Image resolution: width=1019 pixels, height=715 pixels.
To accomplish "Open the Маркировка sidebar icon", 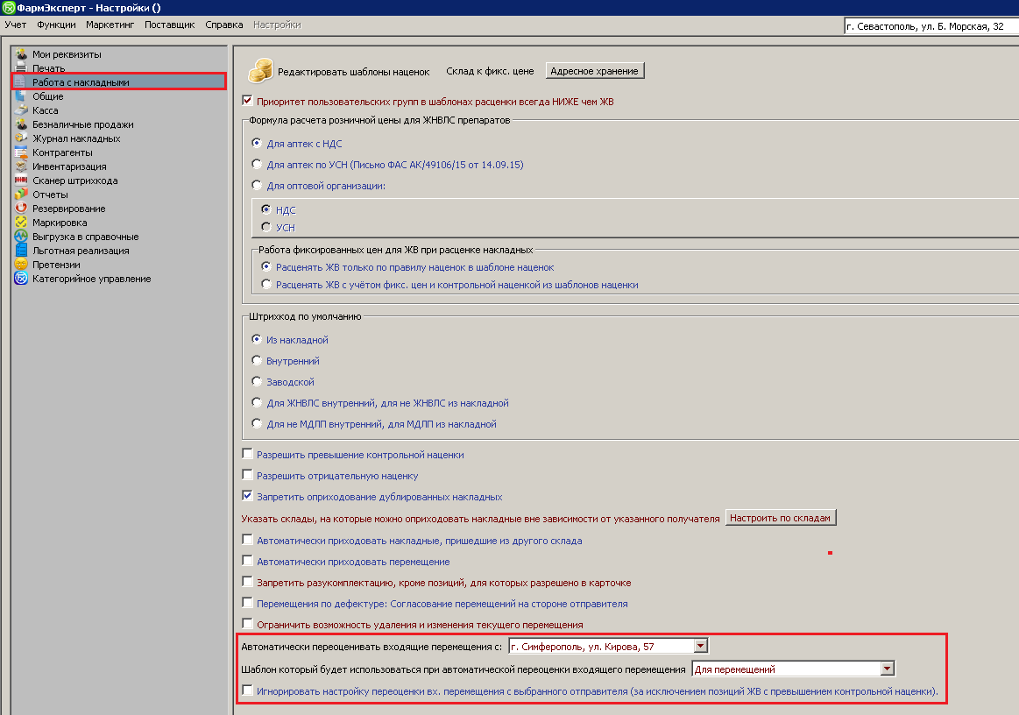I will click(x=21, y=223).
